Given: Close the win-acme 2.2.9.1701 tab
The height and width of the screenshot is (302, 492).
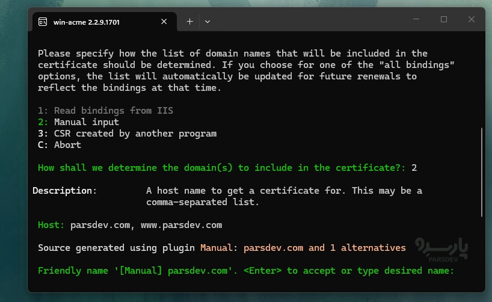Looking at the screenshot, I should pos(164,21).
